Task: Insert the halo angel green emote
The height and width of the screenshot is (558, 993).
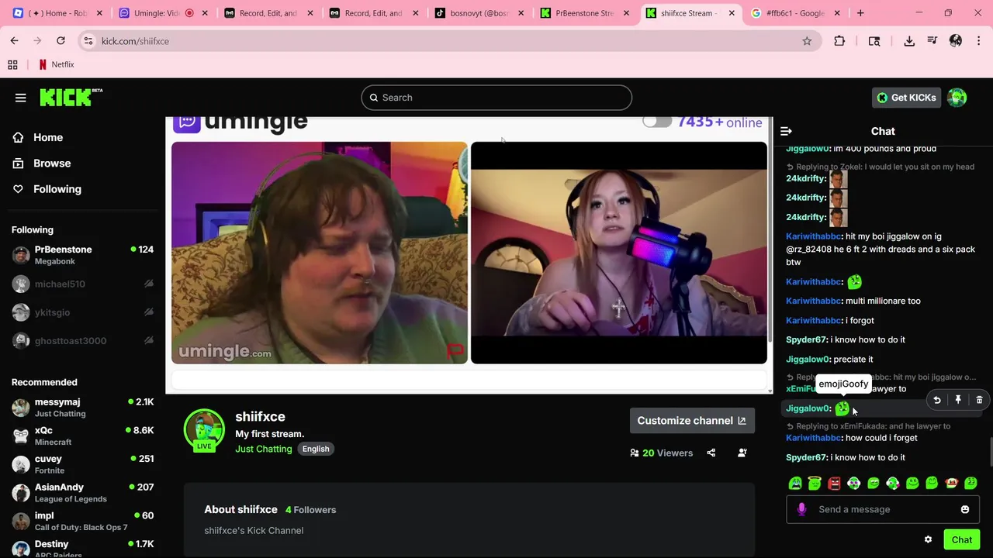Action: tap(815, 484)
